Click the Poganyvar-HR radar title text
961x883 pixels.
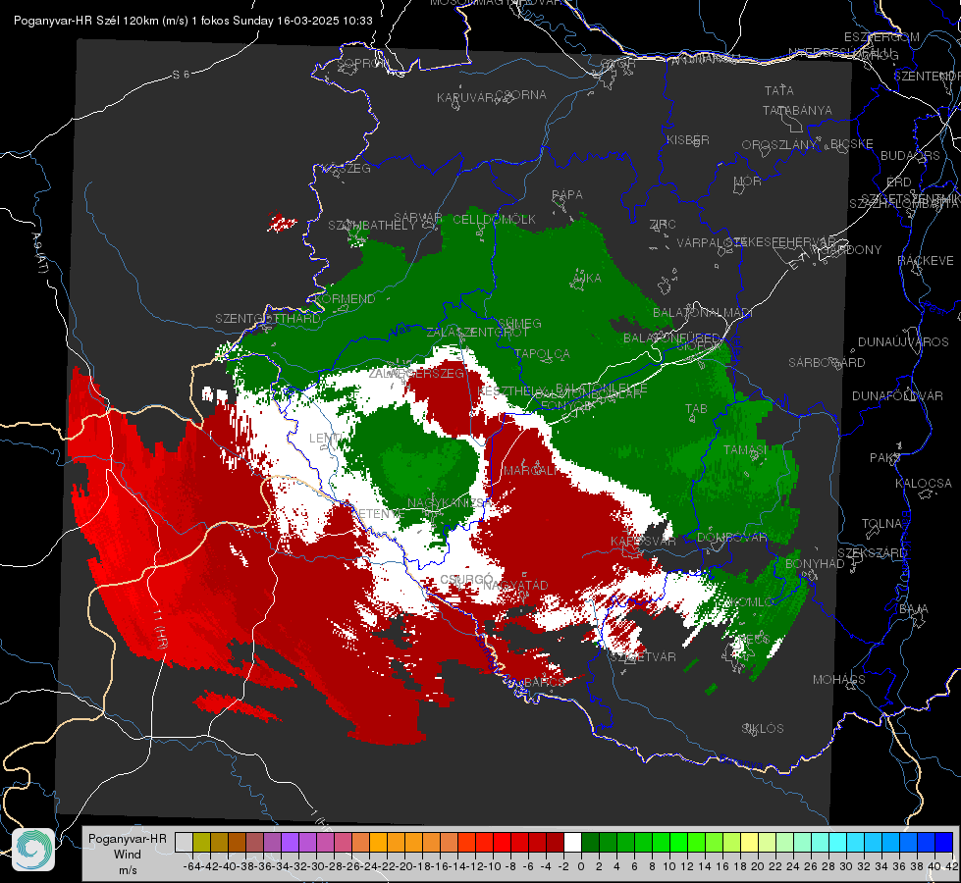point(192,21)
